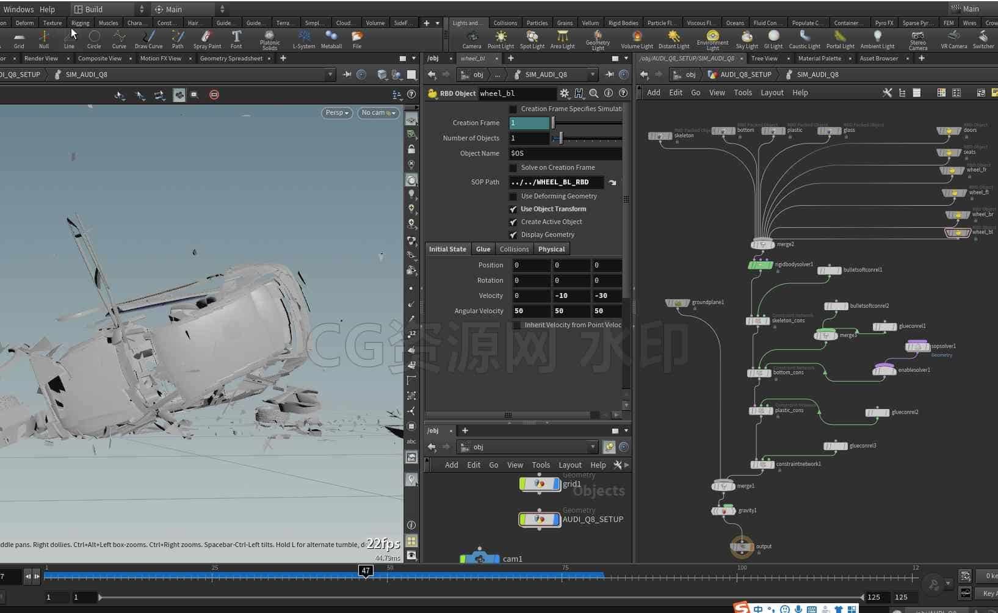Enable Solve on Creation Frame checkbox

click(513, 168)
